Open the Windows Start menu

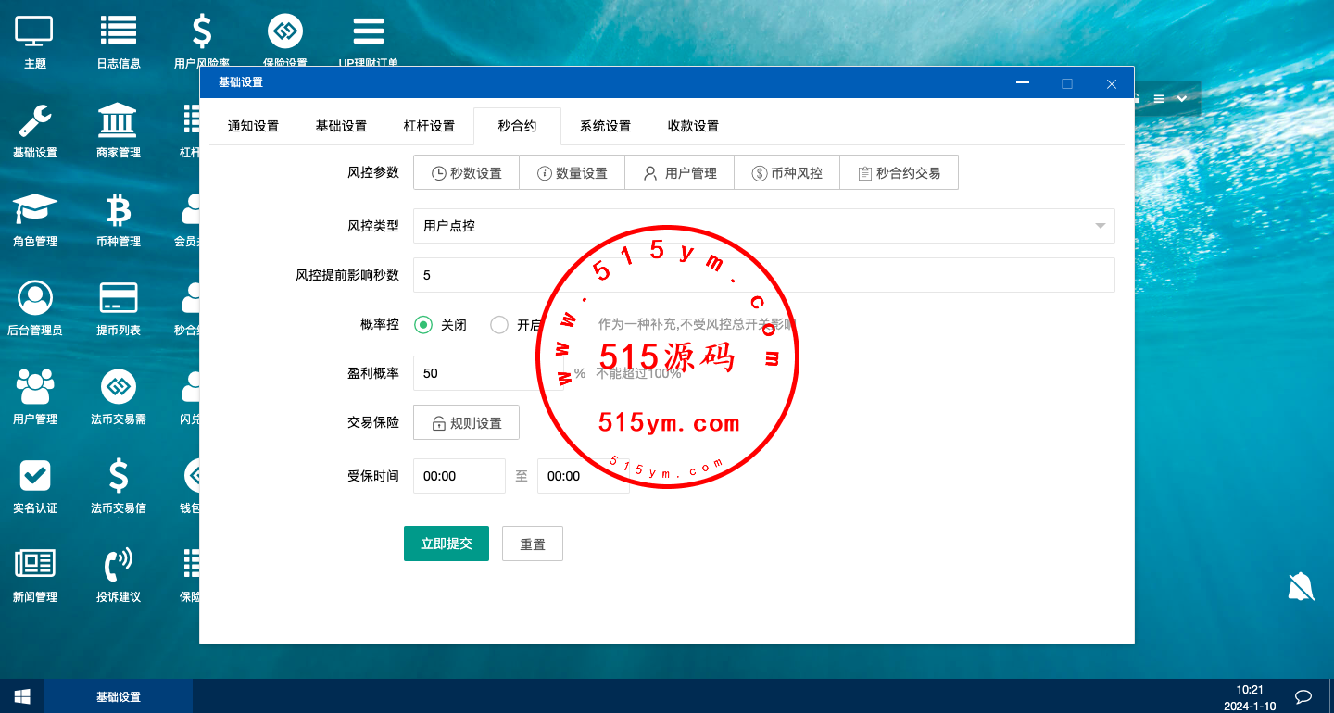(22, 696)
